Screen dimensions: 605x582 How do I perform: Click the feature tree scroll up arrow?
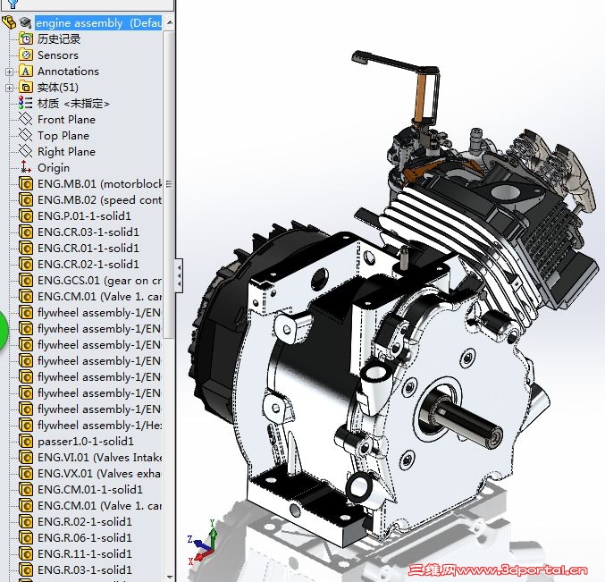click(169, 22)
